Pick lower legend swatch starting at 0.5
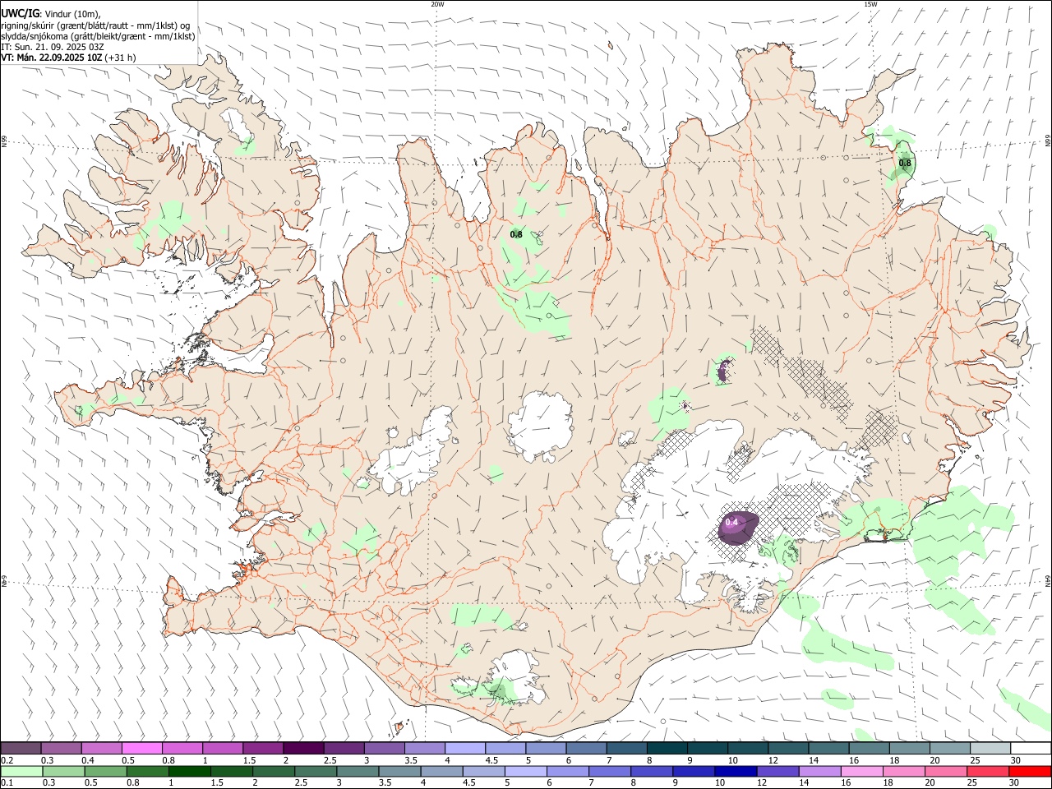 (105, 771)
